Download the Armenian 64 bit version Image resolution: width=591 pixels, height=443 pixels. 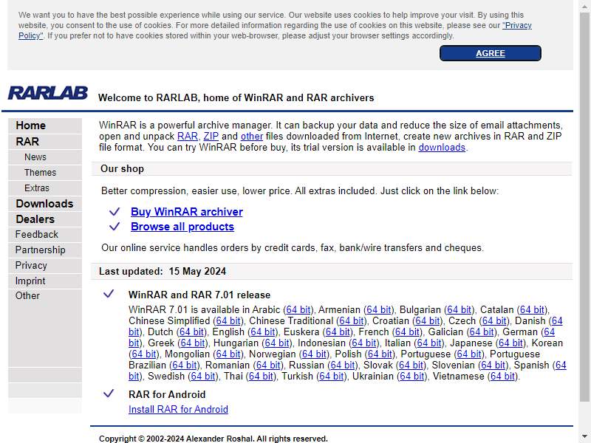379,309
